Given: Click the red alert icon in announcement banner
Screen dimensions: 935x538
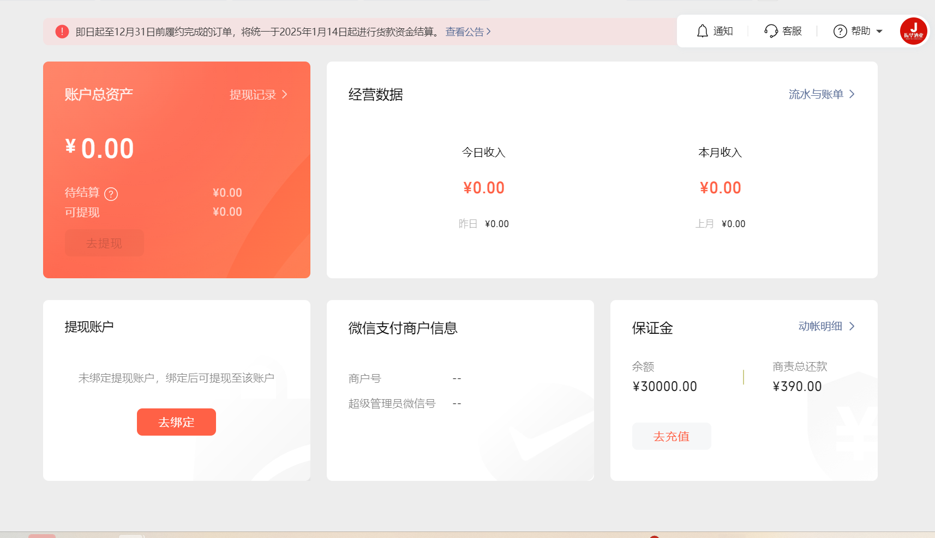Looking at the screenshot, I should 62,32.
